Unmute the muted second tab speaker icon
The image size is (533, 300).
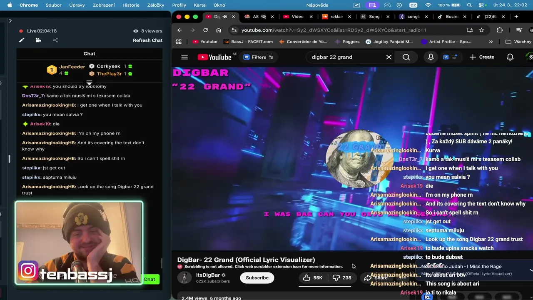click(264, 17)
